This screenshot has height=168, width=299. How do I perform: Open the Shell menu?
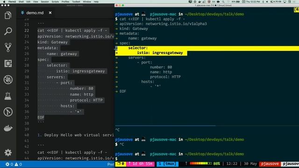(21, 2)
